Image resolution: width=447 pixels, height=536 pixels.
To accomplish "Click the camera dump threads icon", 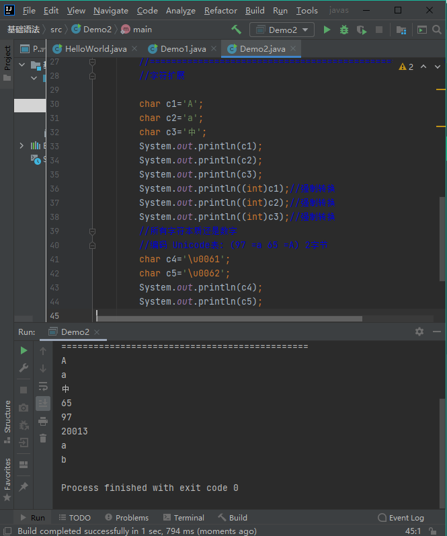I will (x=24, y=408).
